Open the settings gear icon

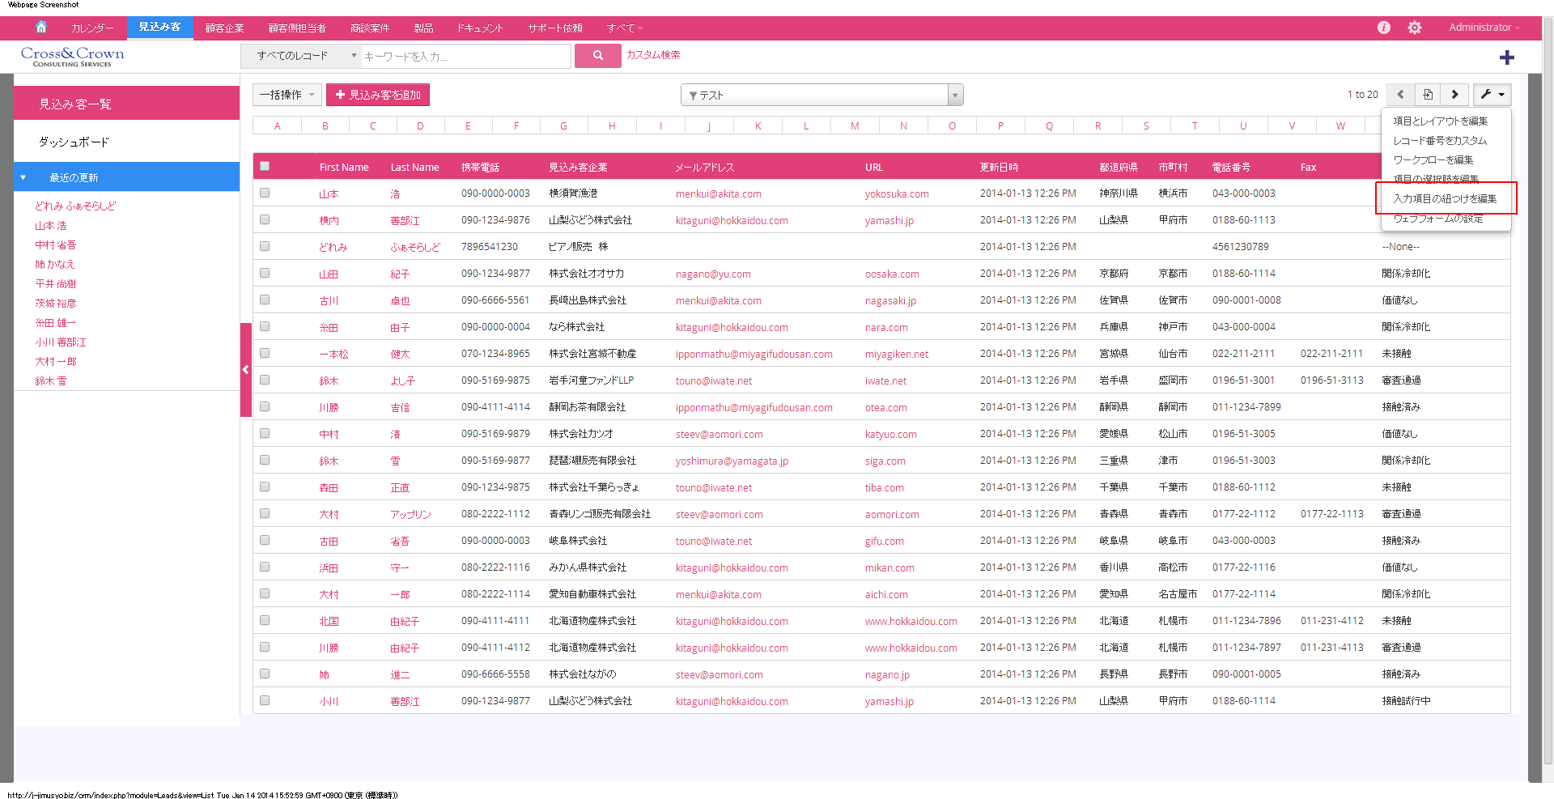pyautogui.click(x=1414, y=28)
